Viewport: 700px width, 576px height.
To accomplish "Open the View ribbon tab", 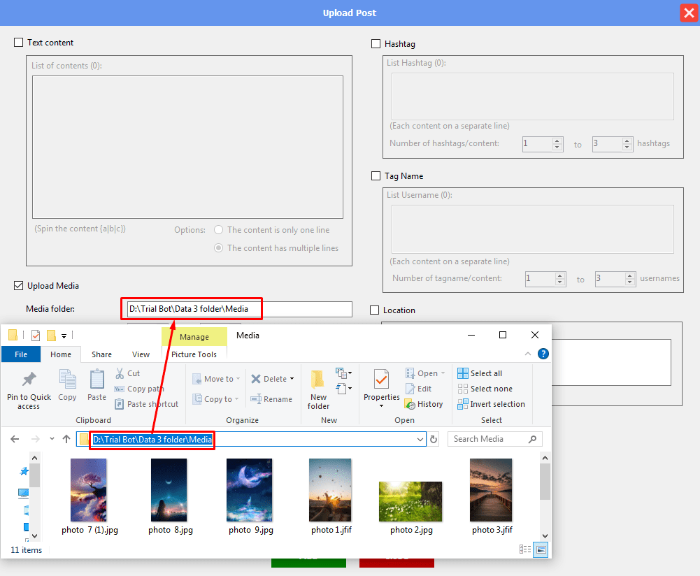I will (141, 354).
